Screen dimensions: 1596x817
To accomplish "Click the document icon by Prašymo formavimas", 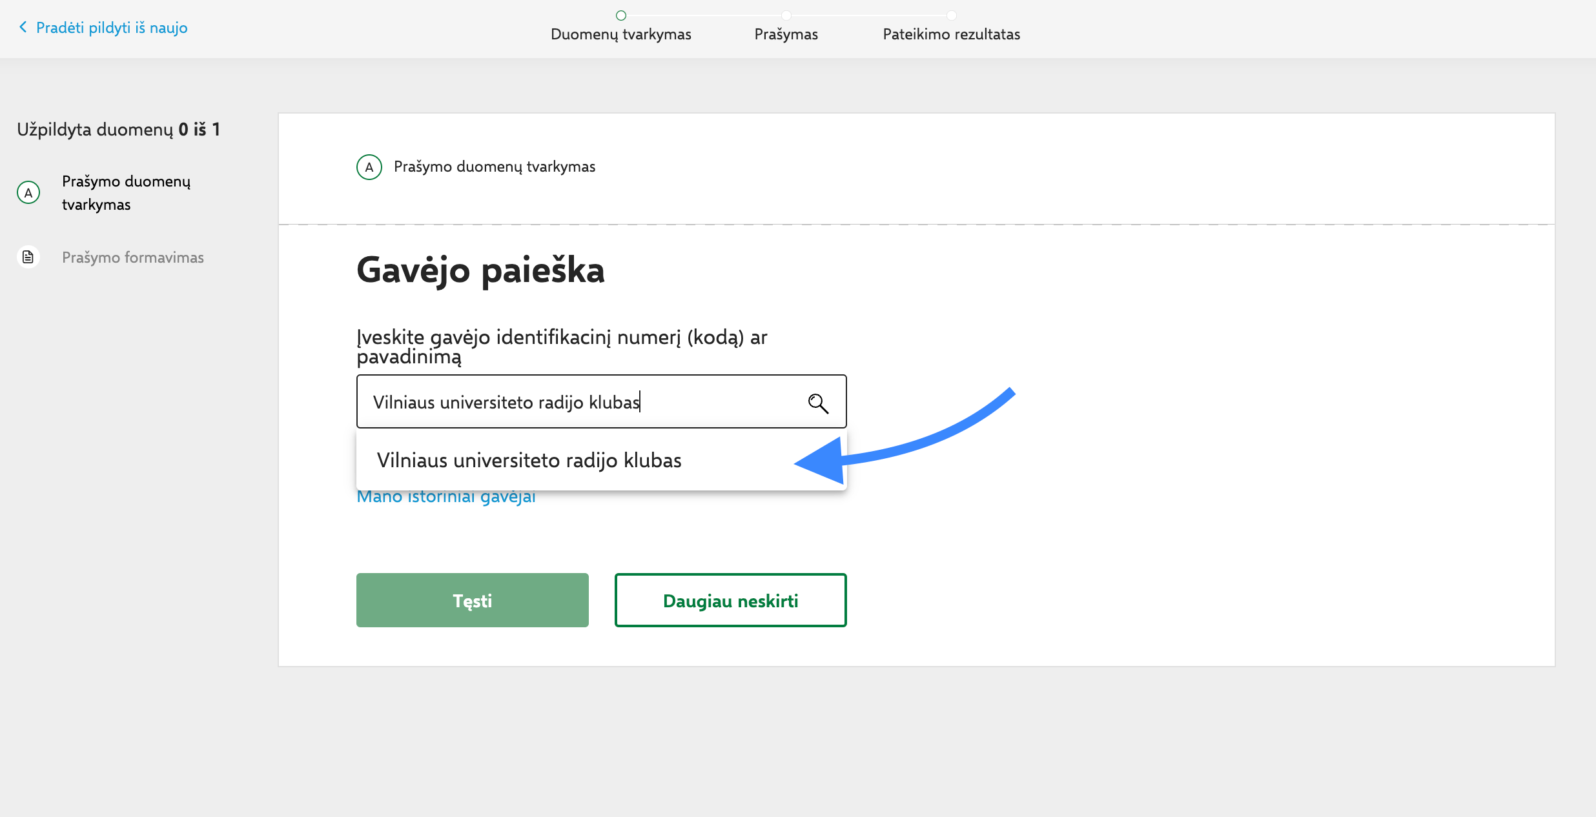I will point(28,257).
